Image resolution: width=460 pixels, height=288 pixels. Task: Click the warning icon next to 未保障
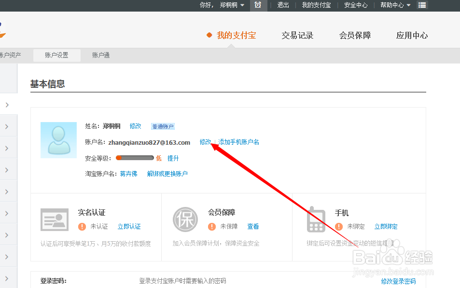point(212,226)
